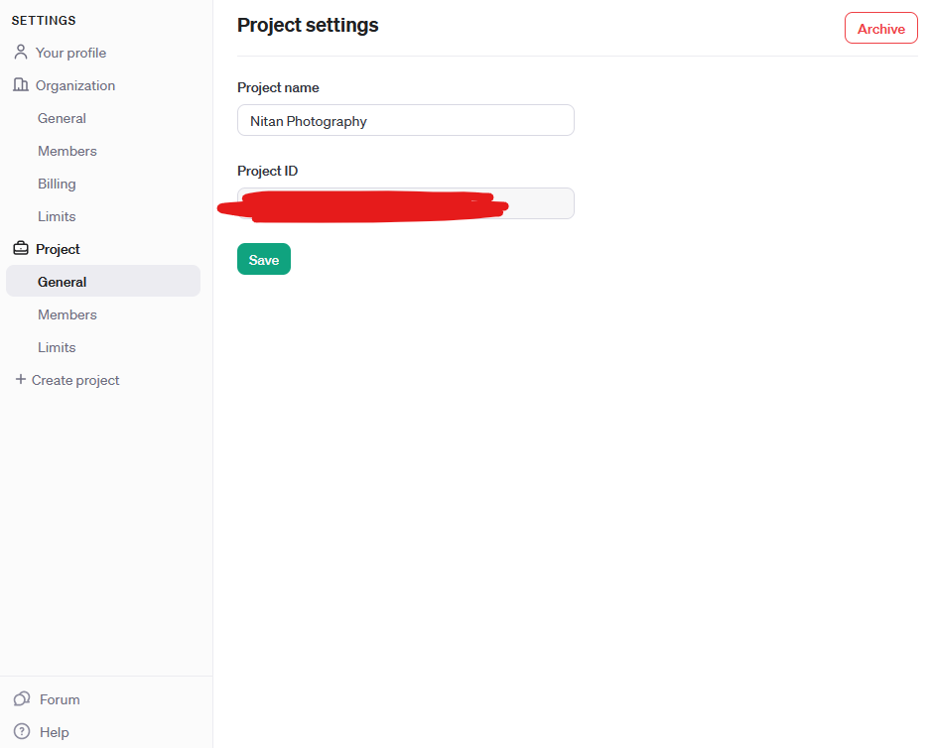Click the Project name input field

coord(405,121)
